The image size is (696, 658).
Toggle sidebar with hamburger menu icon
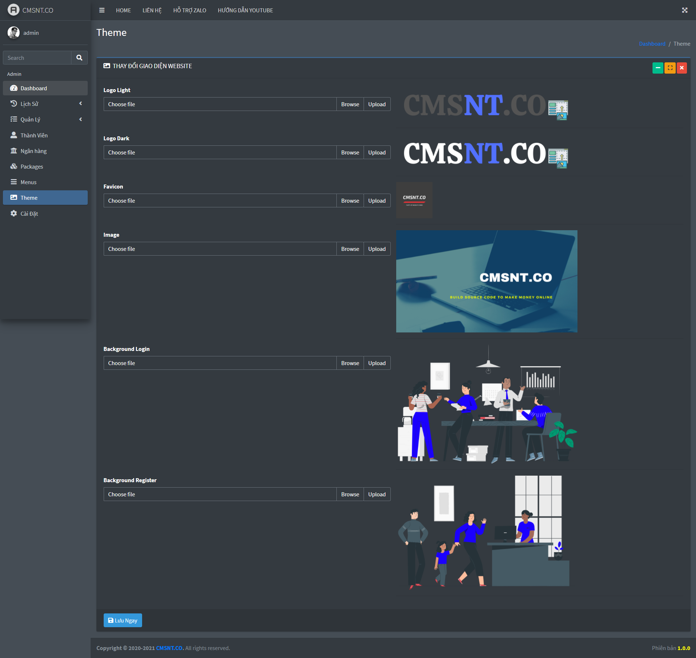pos(102,10)
